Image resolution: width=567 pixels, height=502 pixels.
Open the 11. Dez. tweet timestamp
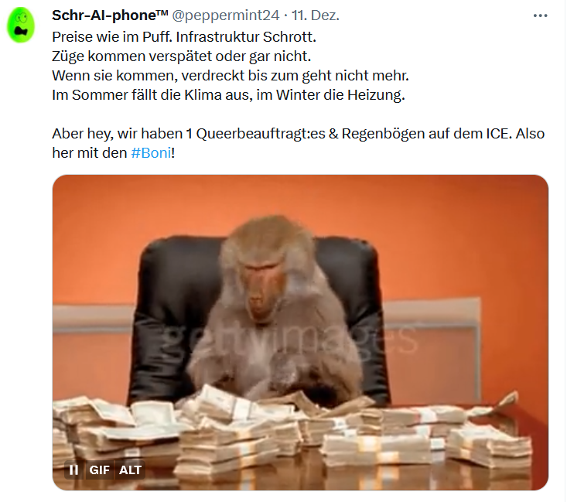(x=316, y=15)
